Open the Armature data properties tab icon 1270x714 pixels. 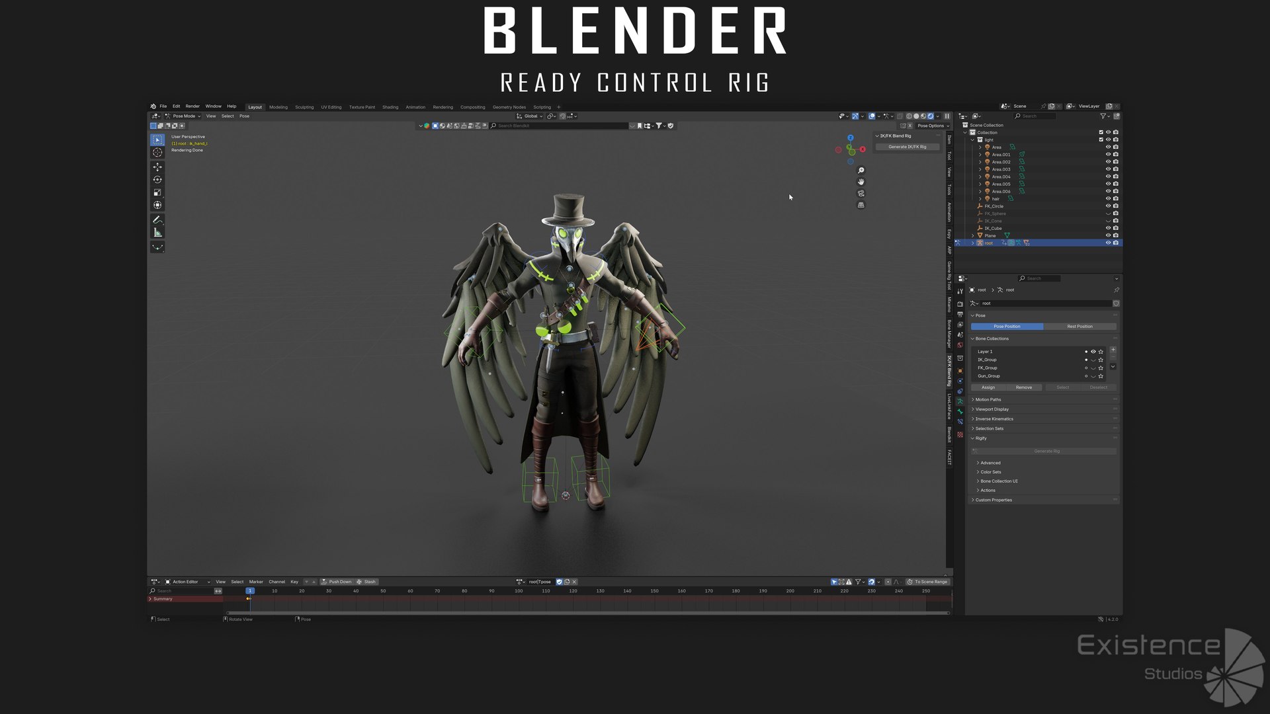960,401
